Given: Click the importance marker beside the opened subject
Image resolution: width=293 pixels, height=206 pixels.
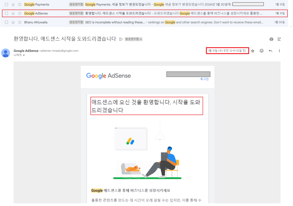Looking at the screenshot, I should (x=121, y=39).
